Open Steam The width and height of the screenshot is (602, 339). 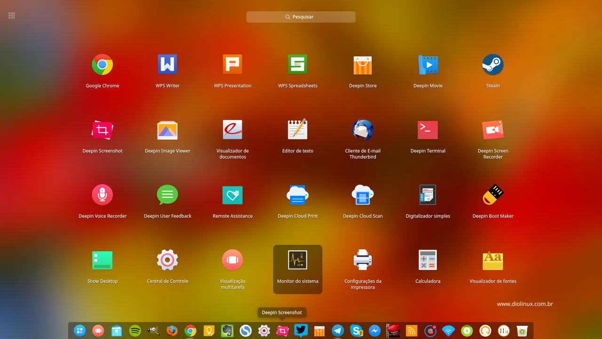click(x=493, y=65)
